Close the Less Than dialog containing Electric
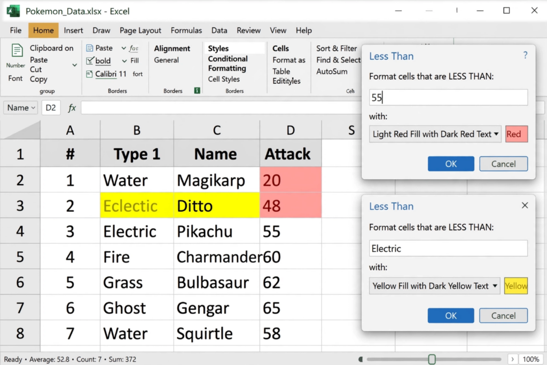Viewport: 547px width, 365px height. (525, 205)
